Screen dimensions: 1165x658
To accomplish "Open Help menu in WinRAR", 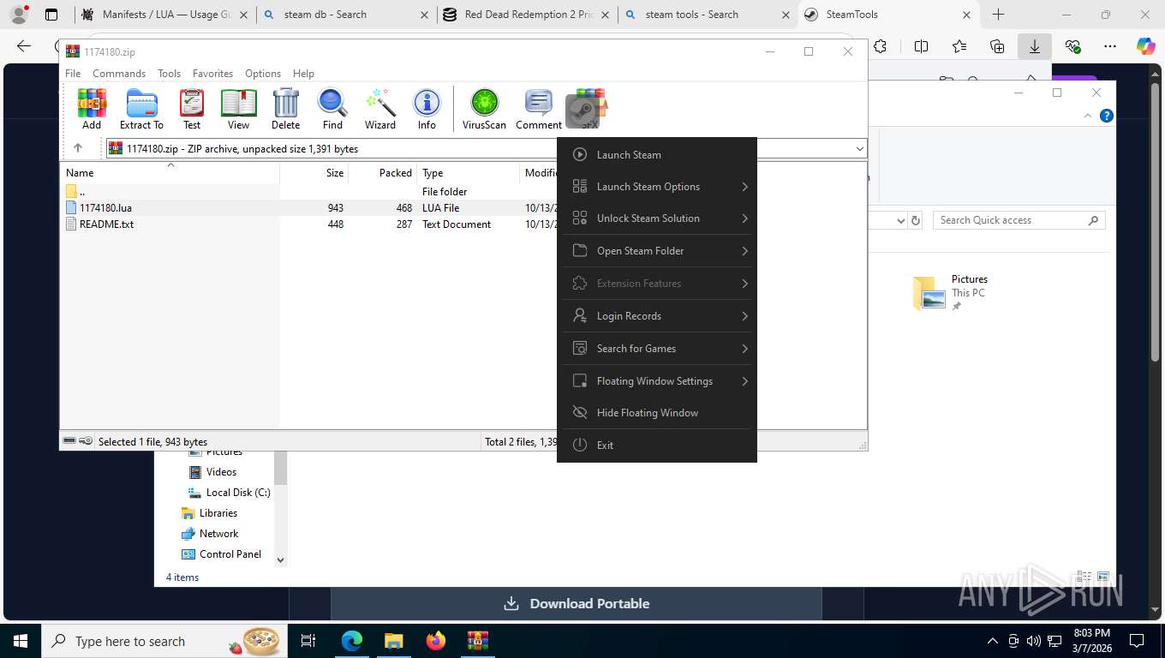I will pos(303,74).
